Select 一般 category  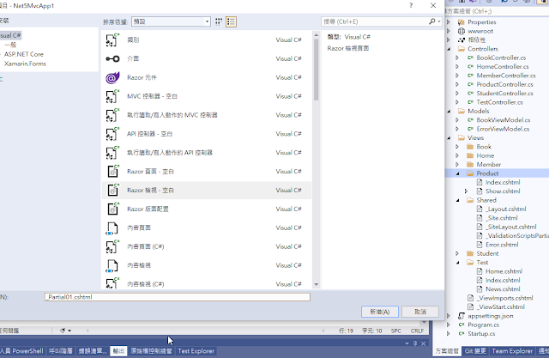click(x=10, y=45)
